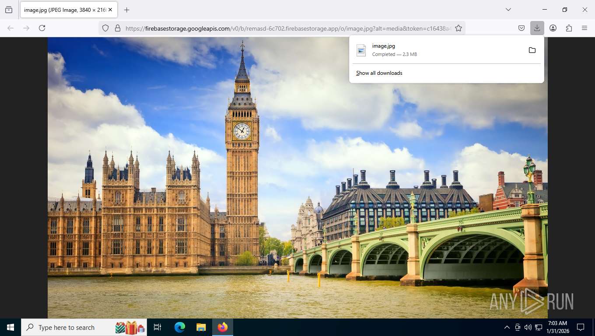The width and height of the screenshot is (595, 336).
Task: Bookmark this page with star icon
Action: pyautogui.click(x=458, y=28)
